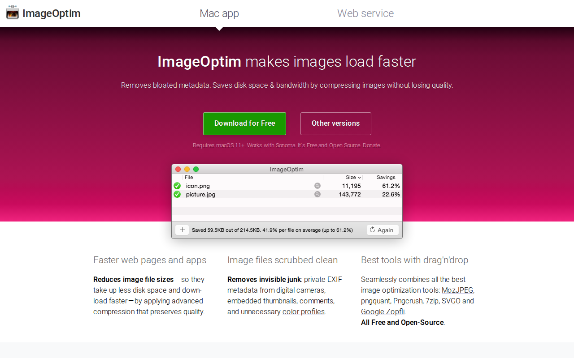Click the green zoom dot in ImageOptim window
The width and height of the screenshot is (574, 358).
click(x=196, y=169)
